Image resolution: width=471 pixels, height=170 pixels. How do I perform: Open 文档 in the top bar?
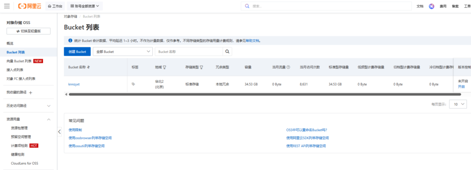(420, 6)
